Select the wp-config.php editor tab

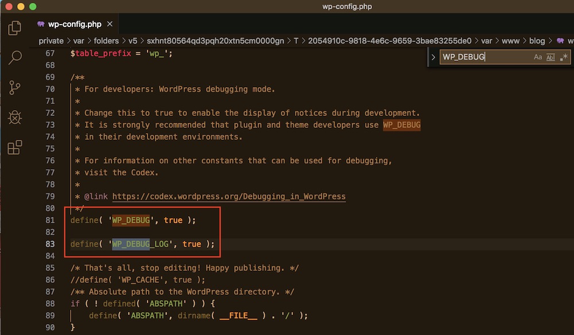pos(76,25)
